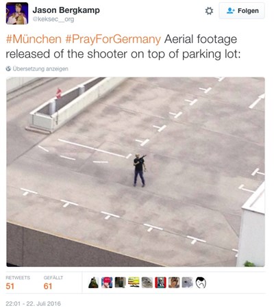Open the blonde hair liker avatar

point(174,283)
